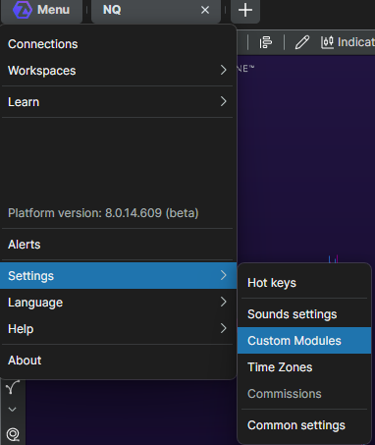
Task: Select the pencil drawing tool icon
Action: tap(301, 42)
